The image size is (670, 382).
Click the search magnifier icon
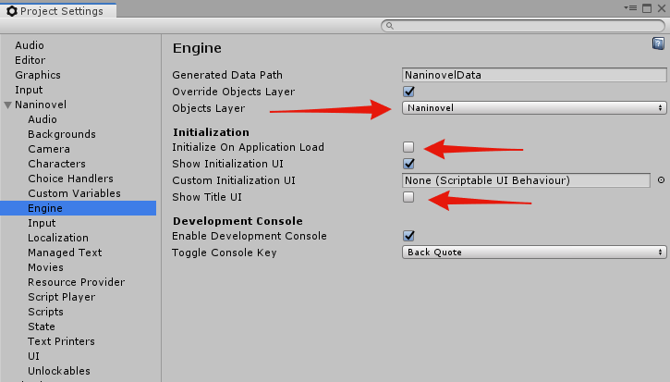[390, 26]
